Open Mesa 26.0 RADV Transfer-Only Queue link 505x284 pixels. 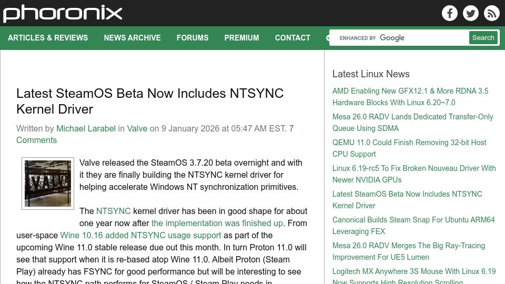click(x=412, y=123)
